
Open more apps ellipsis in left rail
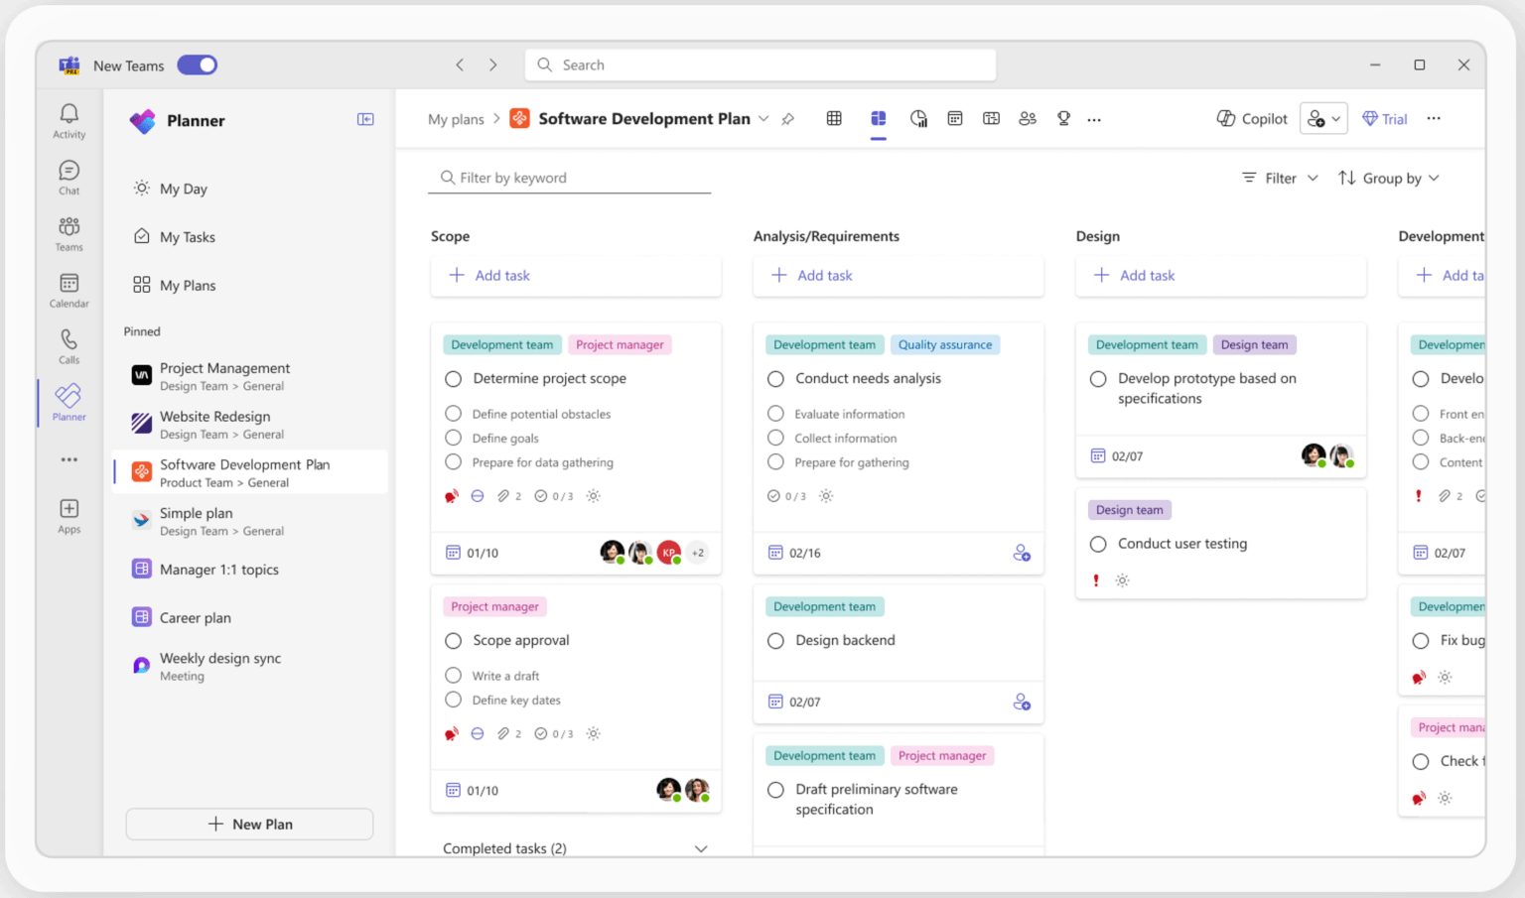69,459
